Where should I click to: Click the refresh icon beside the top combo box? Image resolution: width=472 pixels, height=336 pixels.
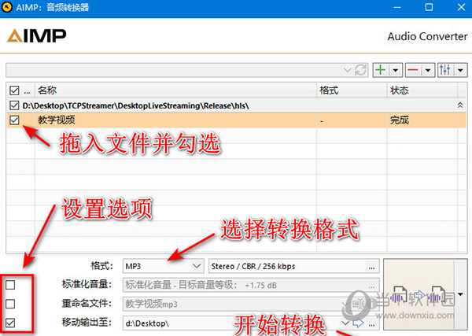click(x=360, y=70)
